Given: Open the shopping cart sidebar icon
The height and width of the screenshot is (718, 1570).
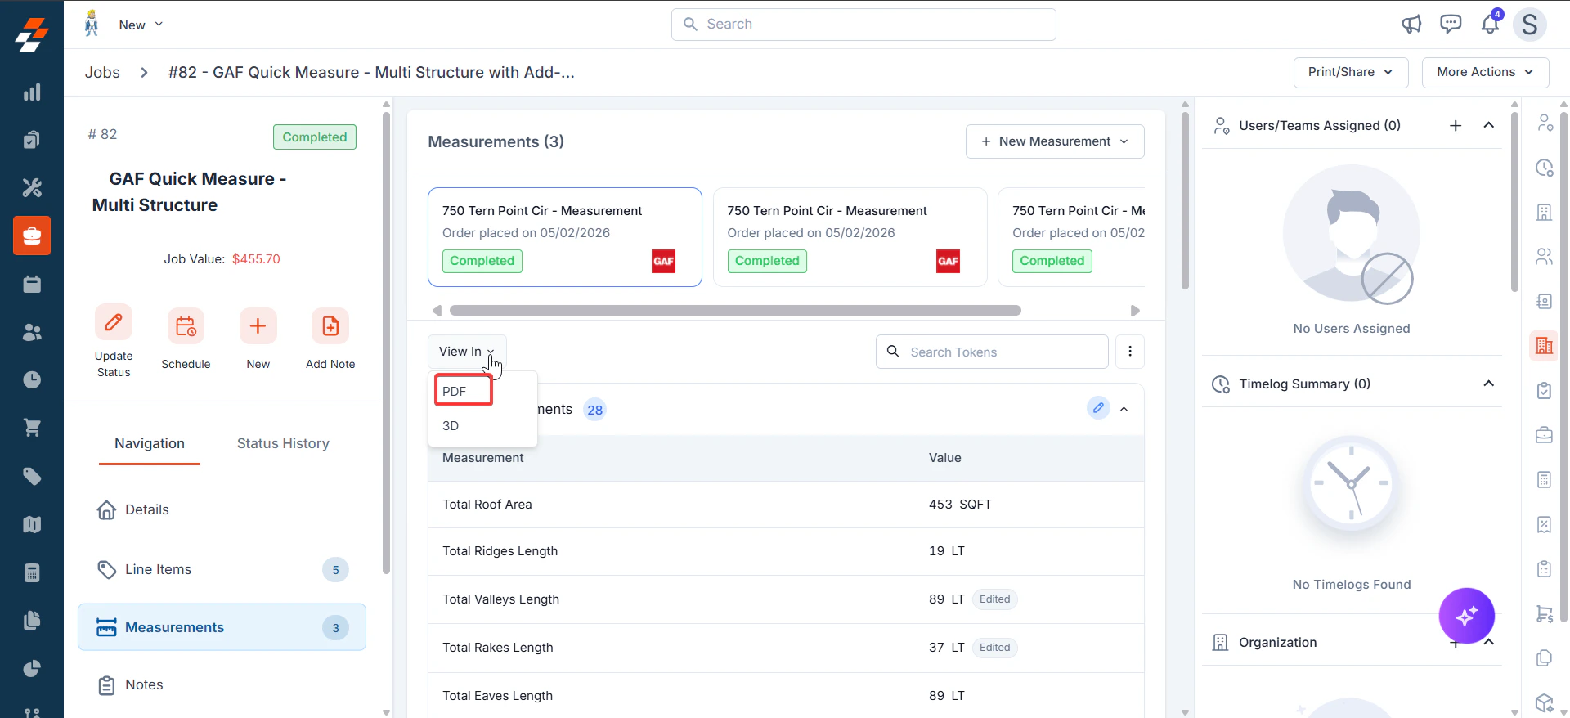Looking at the screenshot, I should (32, 428).
